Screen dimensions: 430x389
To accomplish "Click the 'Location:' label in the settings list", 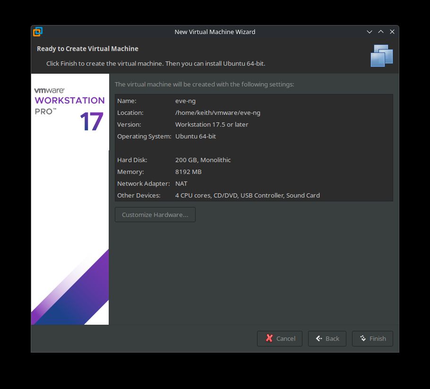I will [x=130, y=113].
